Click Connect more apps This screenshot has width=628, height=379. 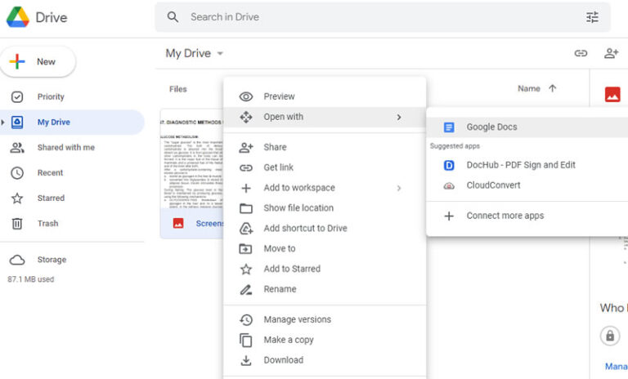505,216
